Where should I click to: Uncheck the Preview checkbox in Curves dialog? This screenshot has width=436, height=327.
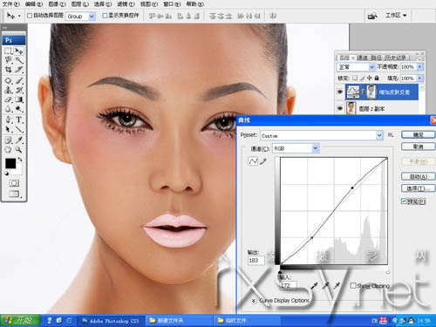click(x=404, y=201)
